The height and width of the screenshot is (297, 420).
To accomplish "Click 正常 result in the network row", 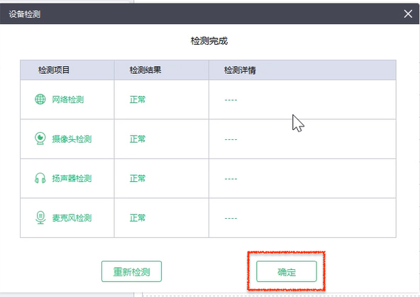I will [x=138, y=99].
